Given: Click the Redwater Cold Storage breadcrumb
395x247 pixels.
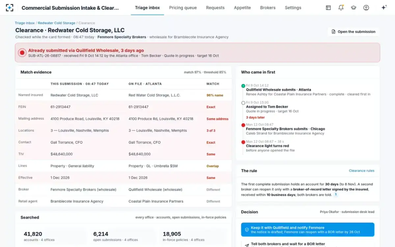Looking at the screenshot, I should [57, 23].
